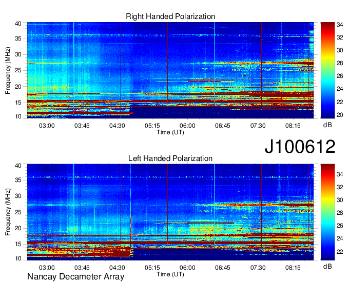The image size is (349, 283).
Task: Click the 28 dB label of Left Handed color bar
Action: coord(340,213)
